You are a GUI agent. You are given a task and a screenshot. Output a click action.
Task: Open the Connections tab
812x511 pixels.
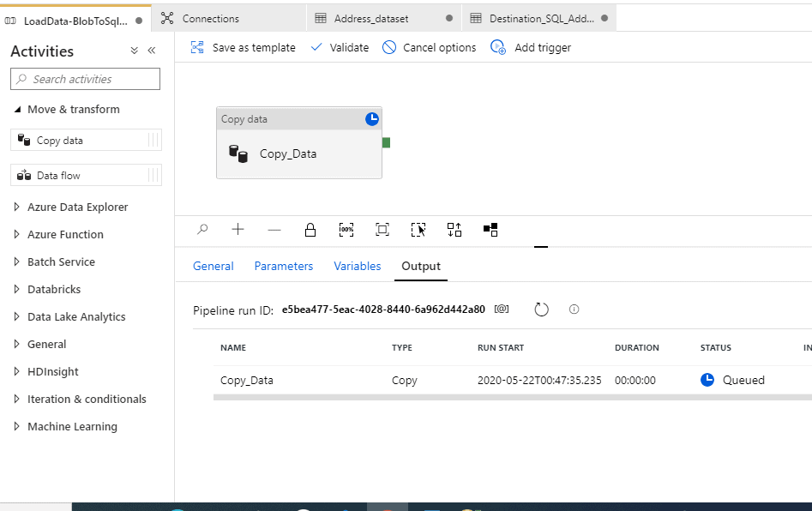[x=228, y=19]
